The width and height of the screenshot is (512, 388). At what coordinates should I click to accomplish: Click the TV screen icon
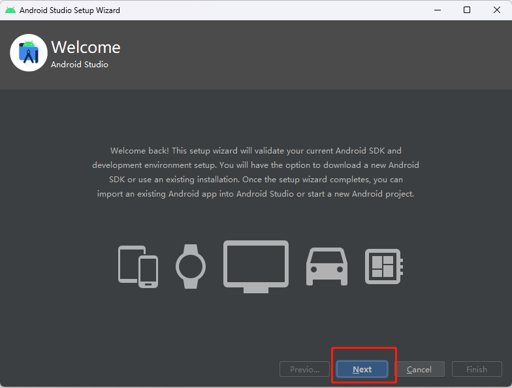256,267
